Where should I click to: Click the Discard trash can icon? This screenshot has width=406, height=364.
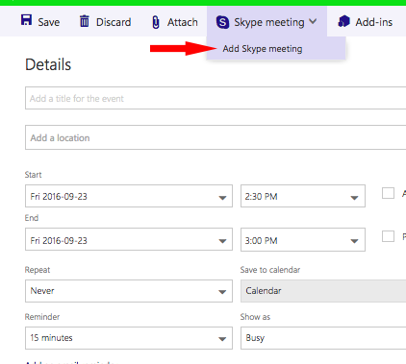click(x=85, y=21)
